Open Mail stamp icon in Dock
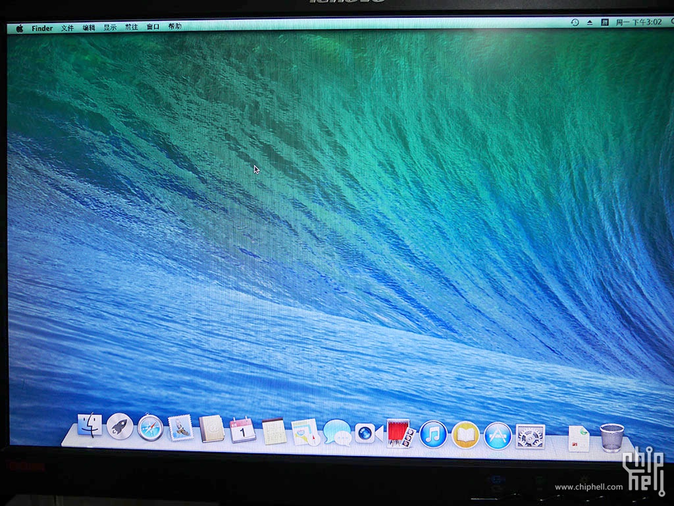Image resolution: width=674 pixels, height=506 pixels. [x=180, y=428]
